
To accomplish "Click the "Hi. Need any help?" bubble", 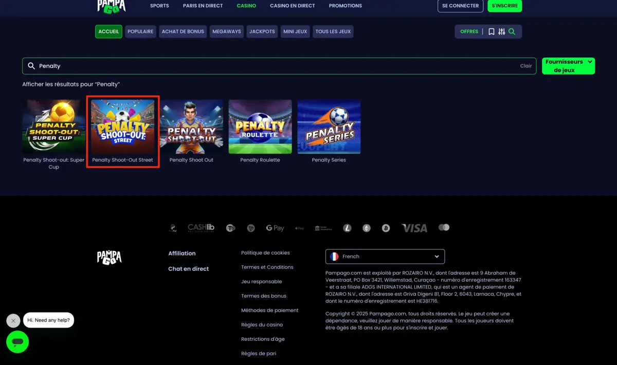I will (x=49, y=320).
